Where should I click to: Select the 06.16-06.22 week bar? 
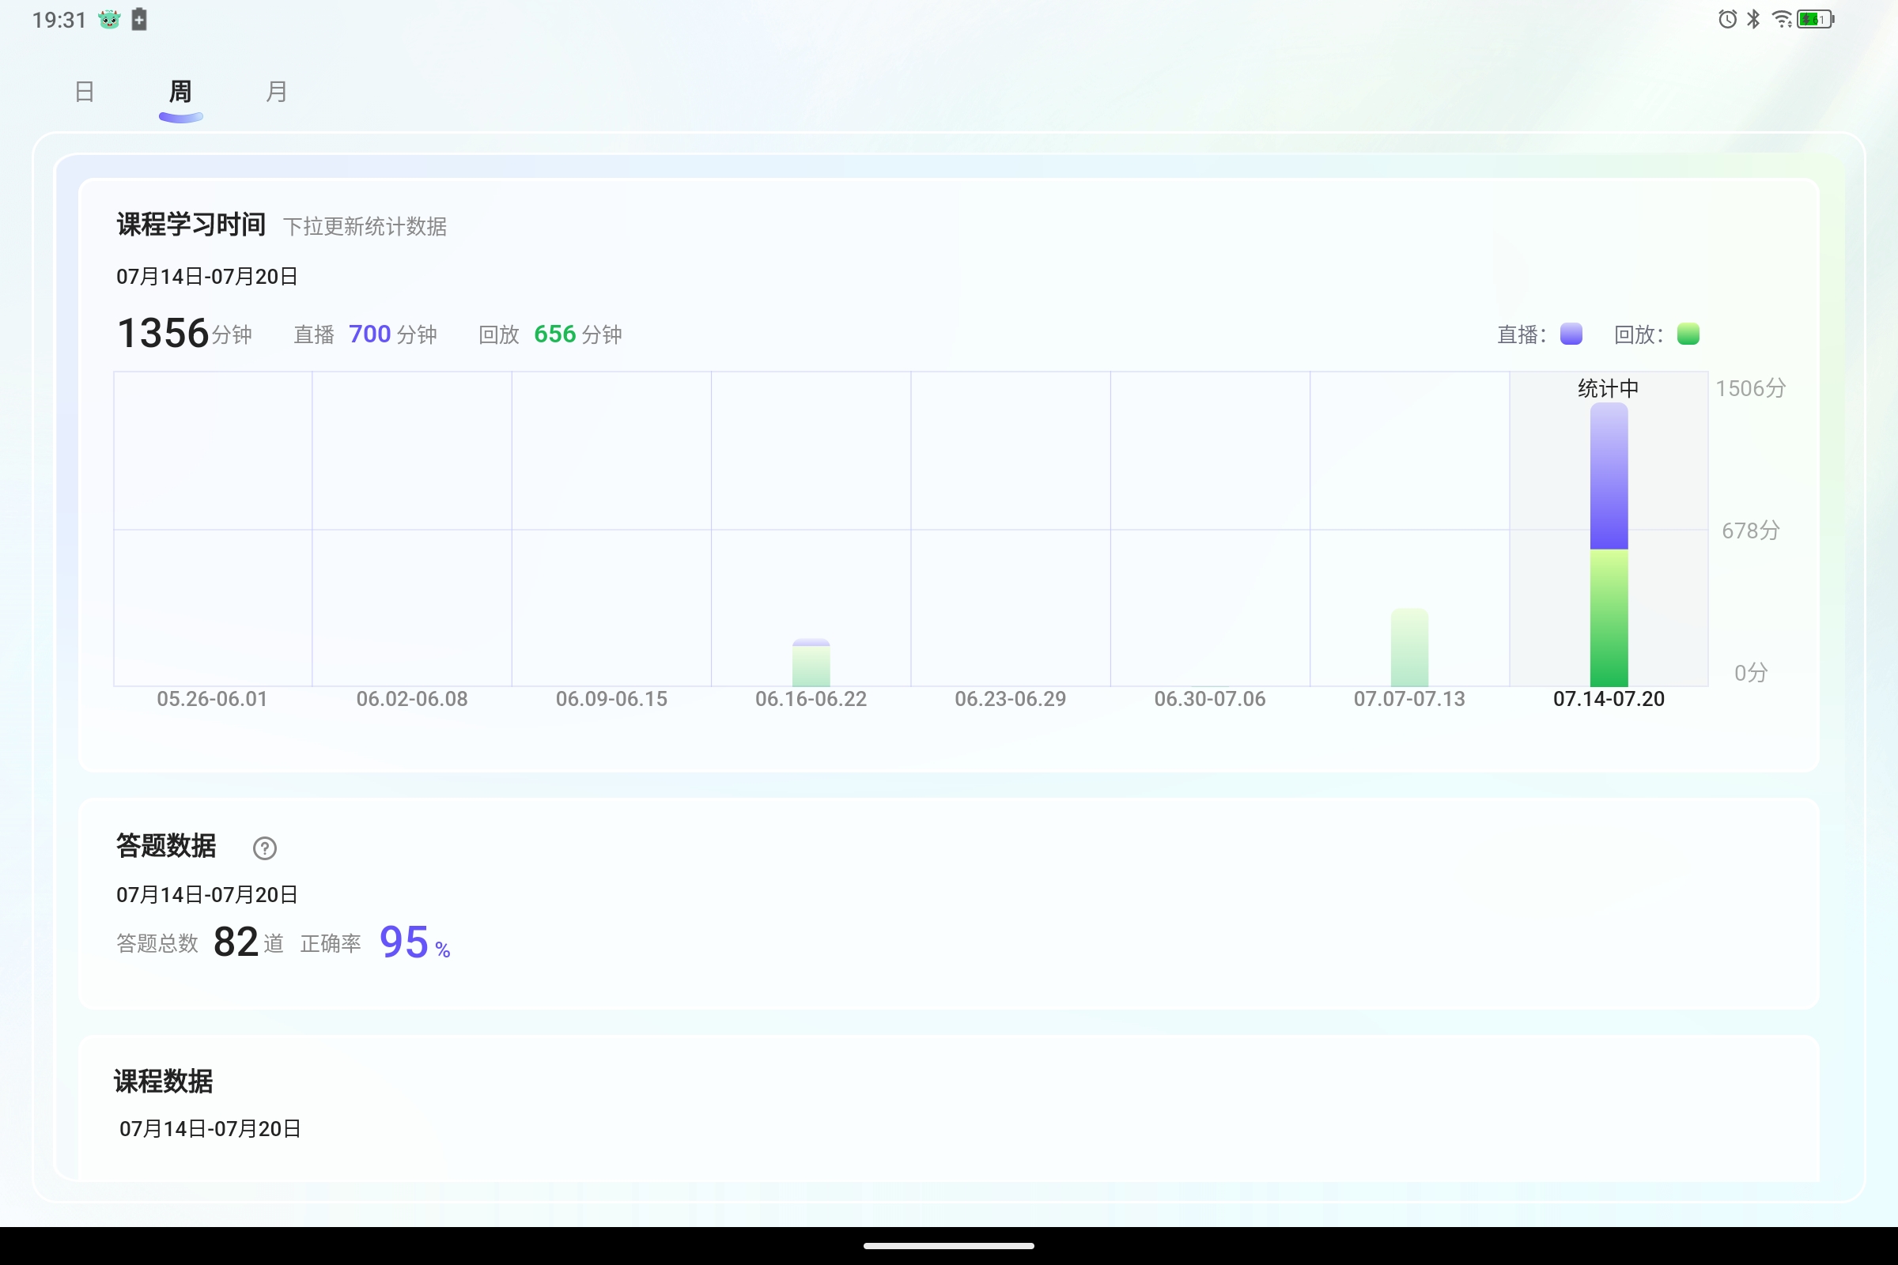tap(811, 663)
